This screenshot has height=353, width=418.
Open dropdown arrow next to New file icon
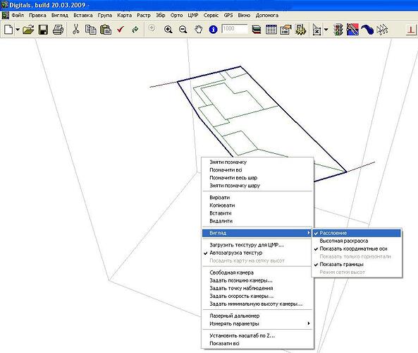(x=18, y=30)
